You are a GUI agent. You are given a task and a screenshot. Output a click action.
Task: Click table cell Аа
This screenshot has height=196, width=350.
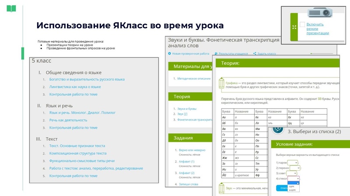click(227, 117)
